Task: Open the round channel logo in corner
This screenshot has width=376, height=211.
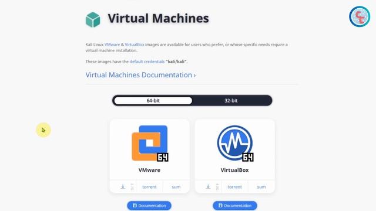Action: coord(360,16)
